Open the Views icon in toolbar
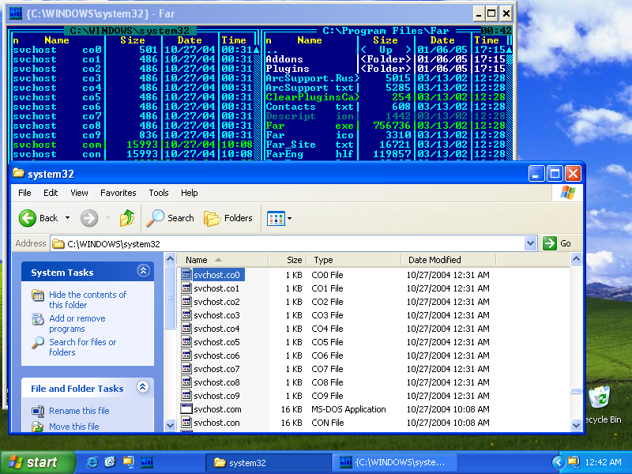This screenshot has width=632, height=474. pyautogui.click(x=276, y=219)
